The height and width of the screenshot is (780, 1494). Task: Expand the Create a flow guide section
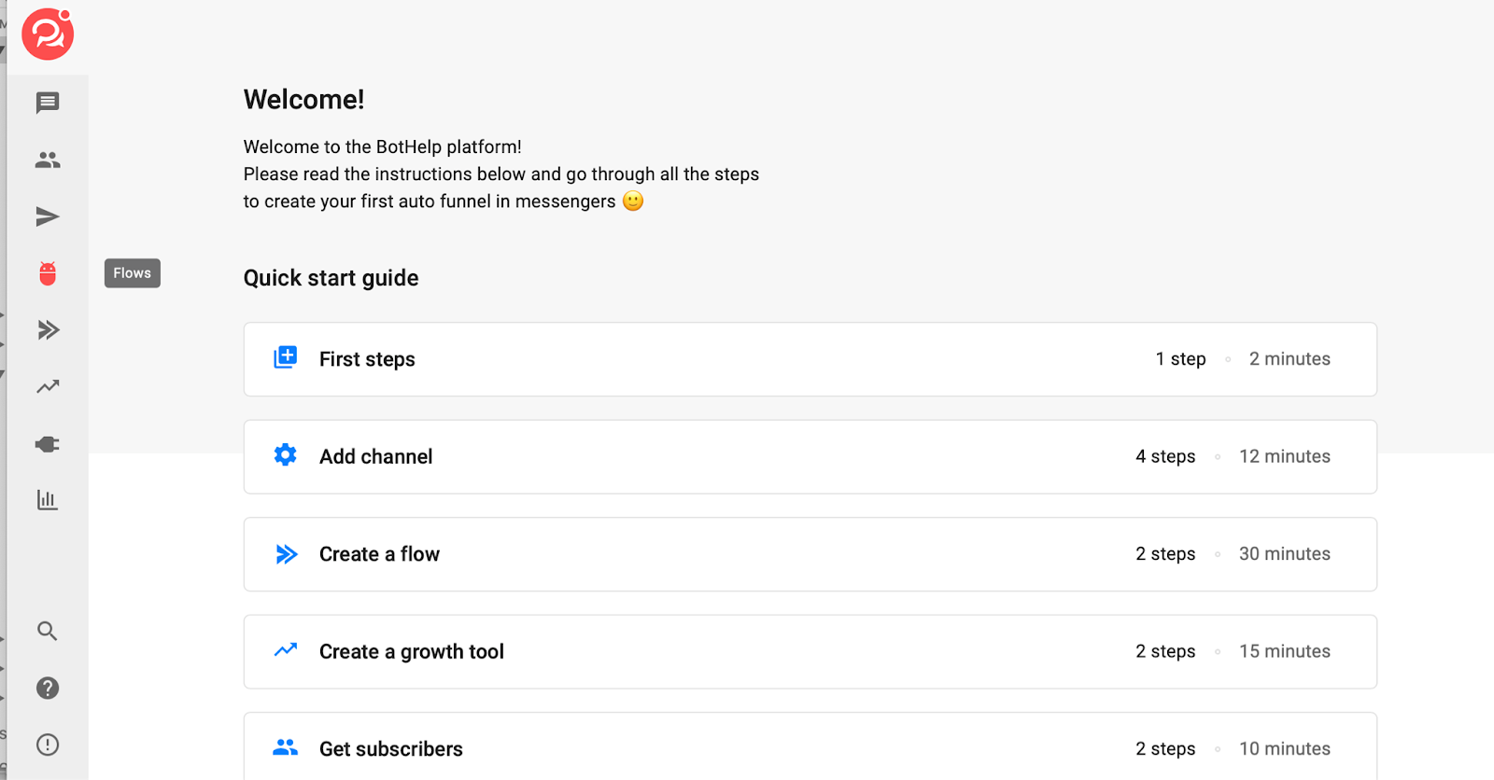810,554
